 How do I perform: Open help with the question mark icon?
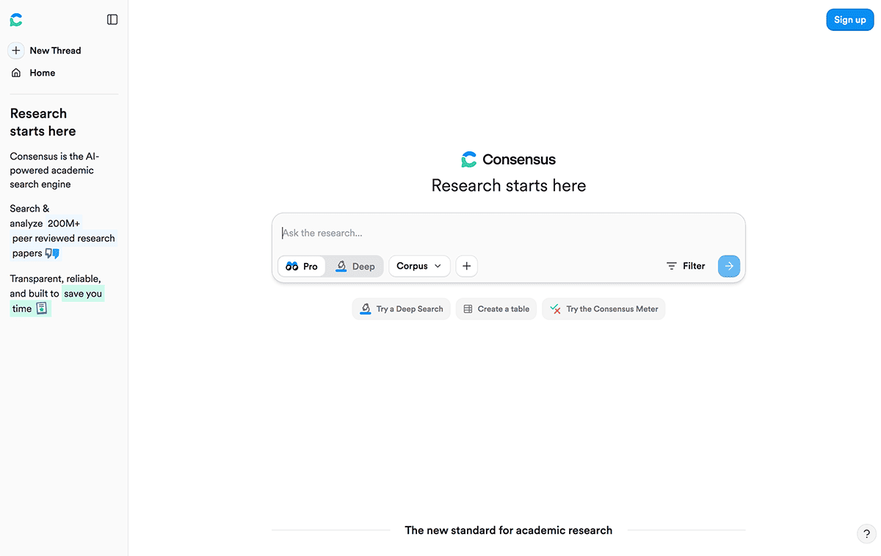866,534
